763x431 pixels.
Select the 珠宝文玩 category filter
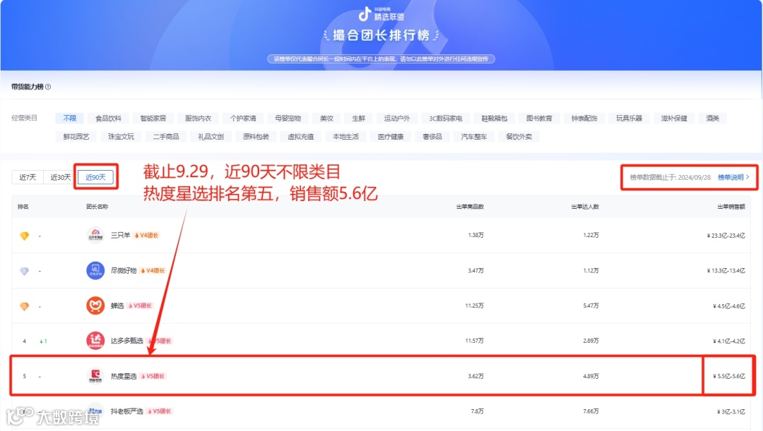121,137
